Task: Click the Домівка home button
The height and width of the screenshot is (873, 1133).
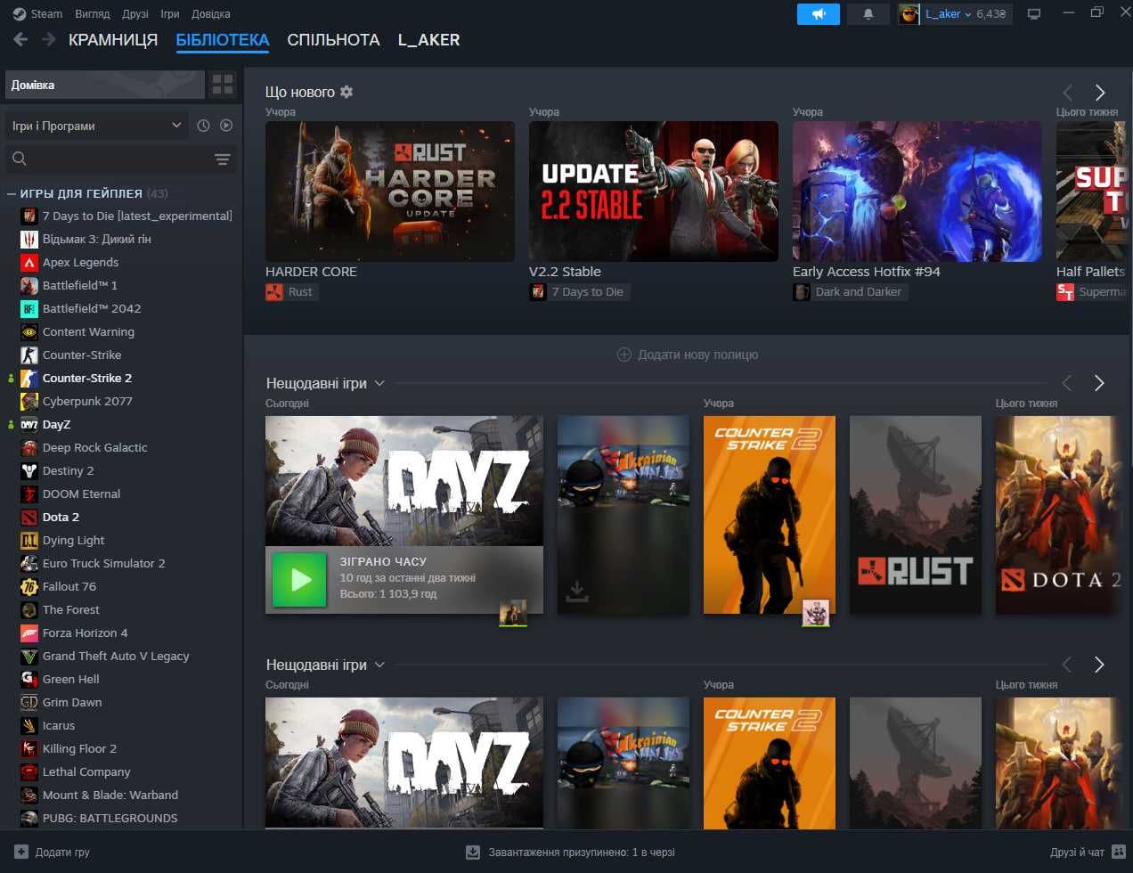Action: point(104,85)
